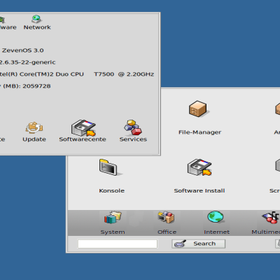Screen dimensions: 280x280
Task: Click the Core(TM)2 Duo CPU text
Action: click(52, 74)
